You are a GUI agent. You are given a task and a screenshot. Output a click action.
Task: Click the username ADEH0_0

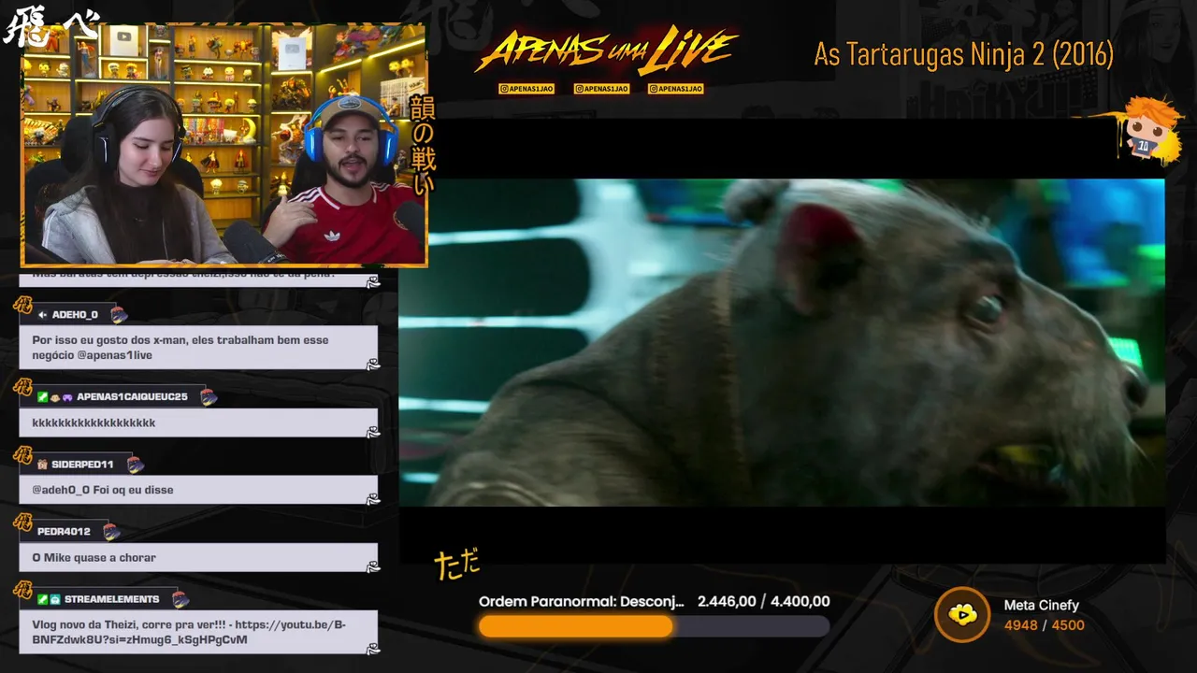coord(75,315)
